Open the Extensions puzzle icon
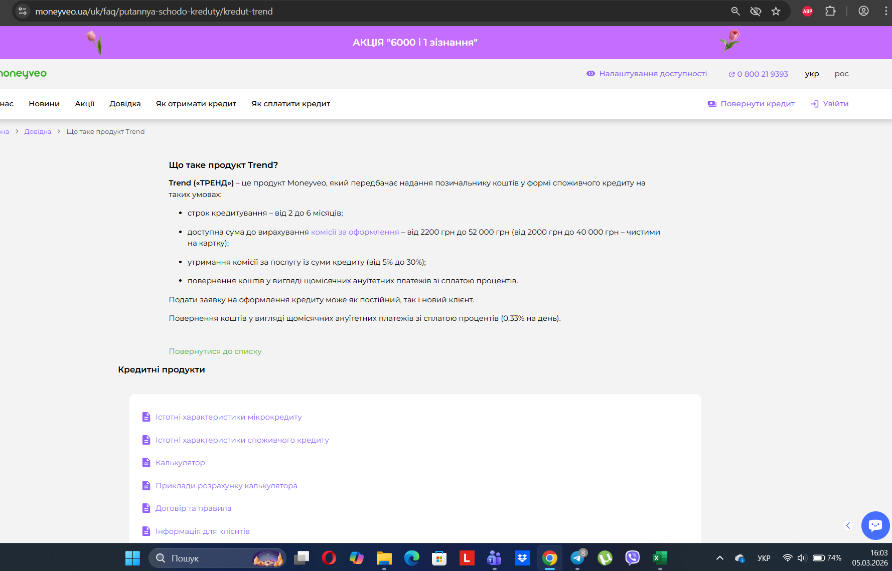 830,11
